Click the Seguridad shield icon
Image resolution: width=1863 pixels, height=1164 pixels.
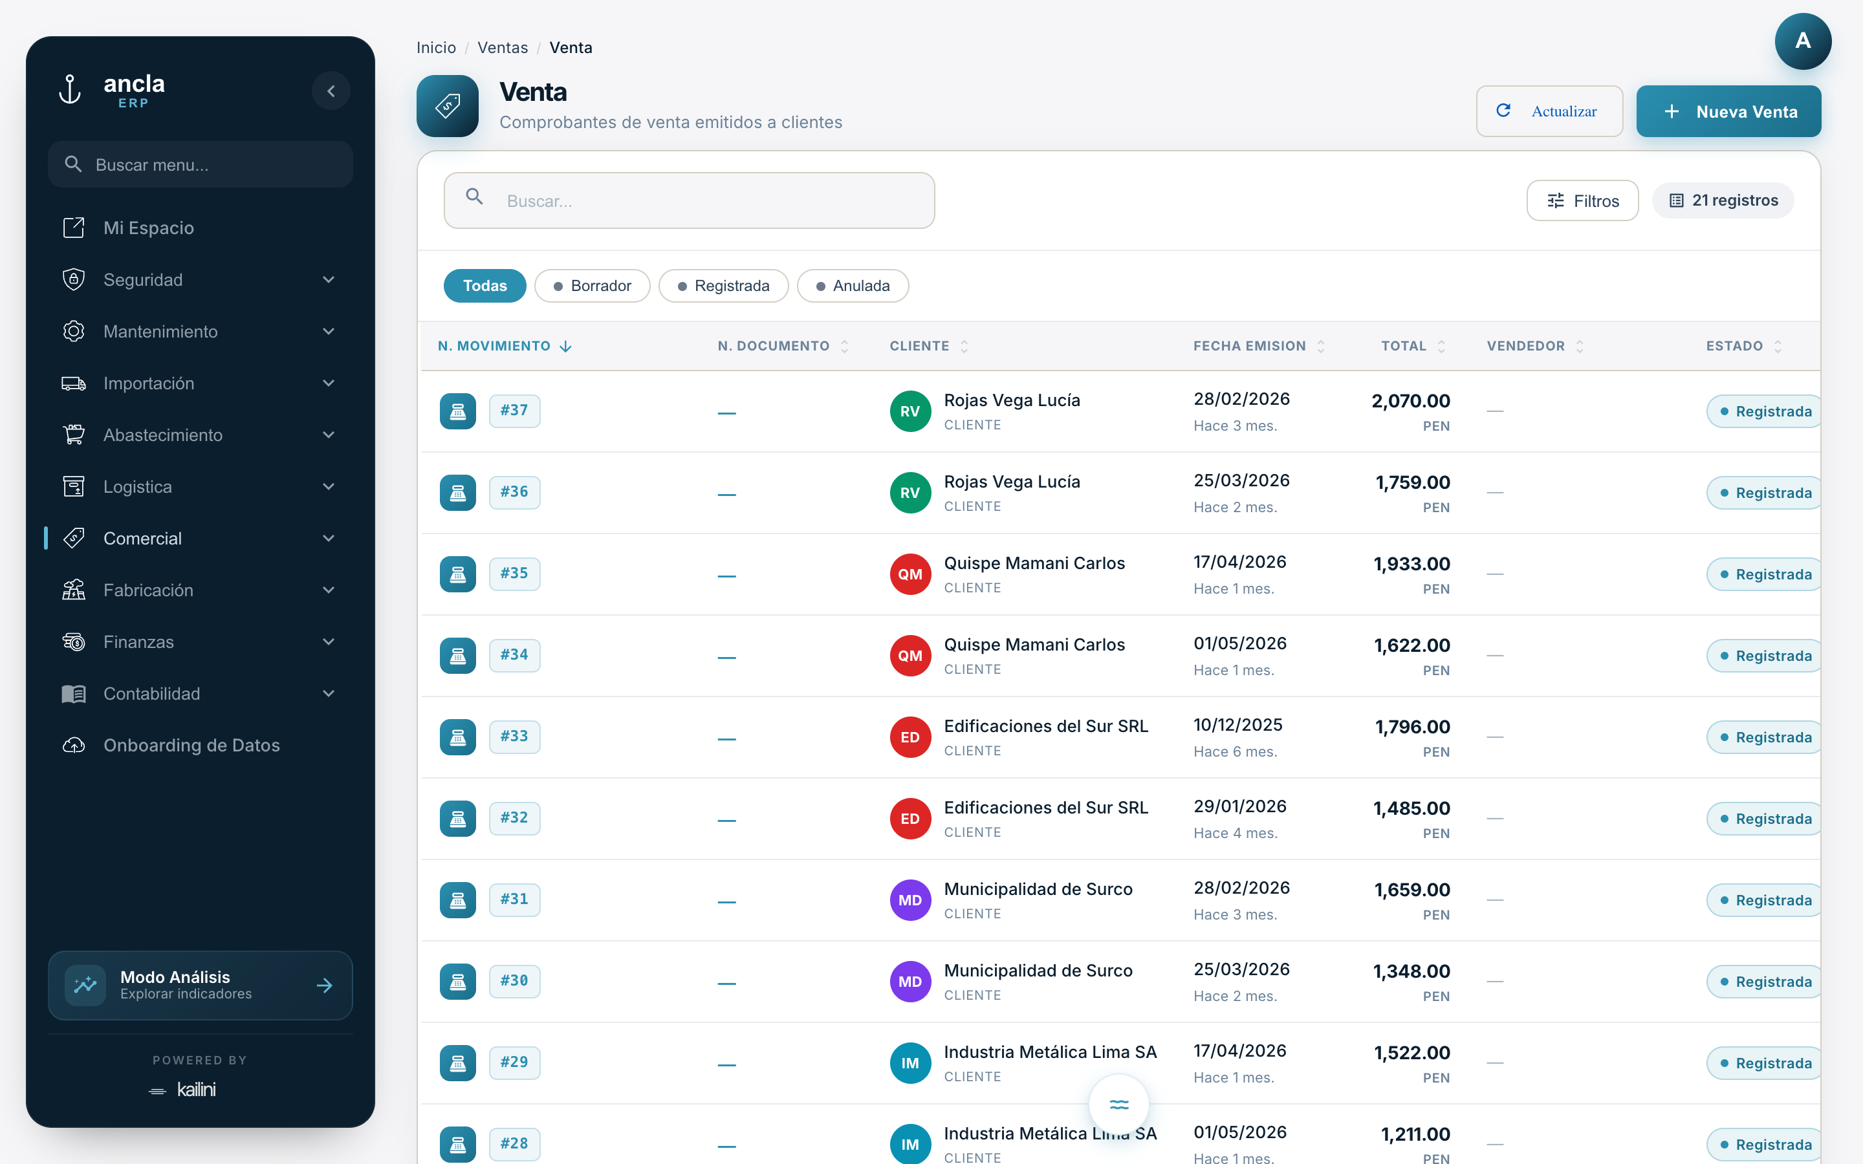coord(73,279)
